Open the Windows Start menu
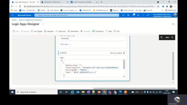Viewport: 187px width, 105px height. pos(12,92)
